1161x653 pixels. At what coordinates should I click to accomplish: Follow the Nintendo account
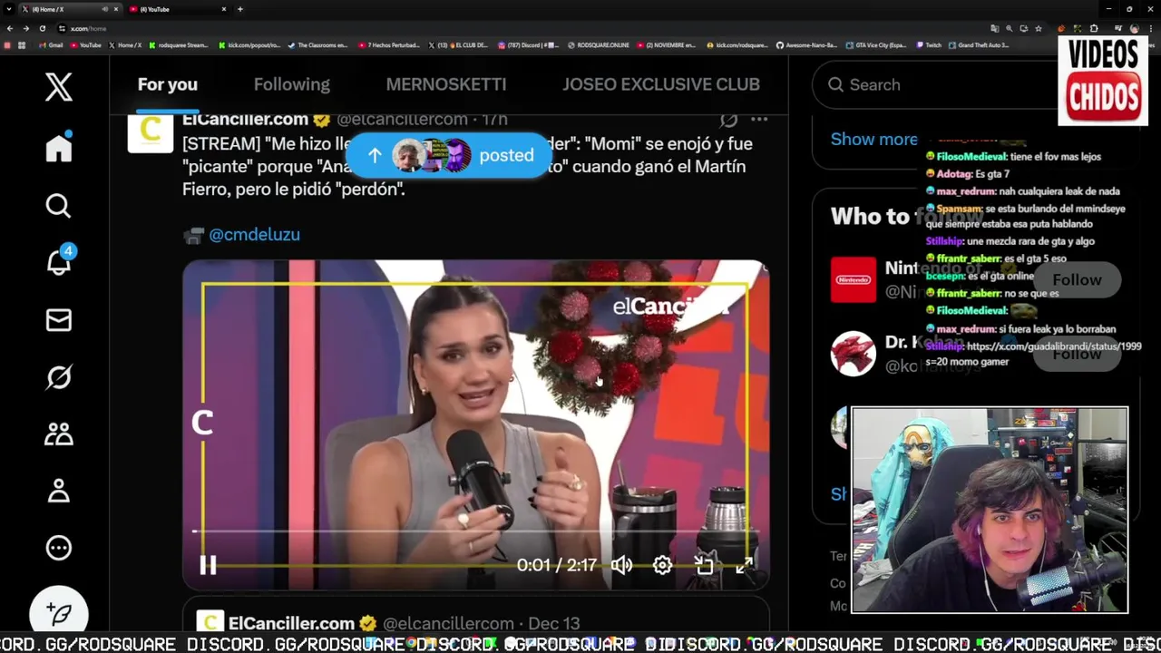tap(1077, 279)
